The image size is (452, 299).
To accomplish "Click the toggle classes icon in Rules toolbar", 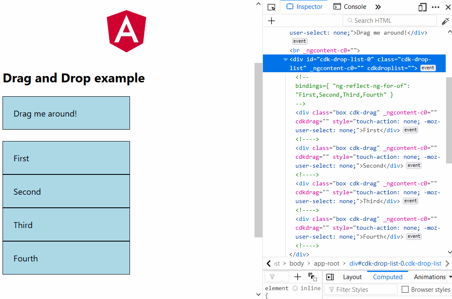I will (313, 277).
